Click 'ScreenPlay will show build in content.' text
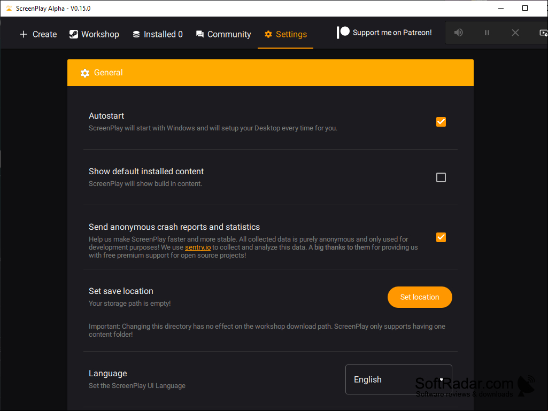This screenshot has height=411, width=548. (145, 183)
